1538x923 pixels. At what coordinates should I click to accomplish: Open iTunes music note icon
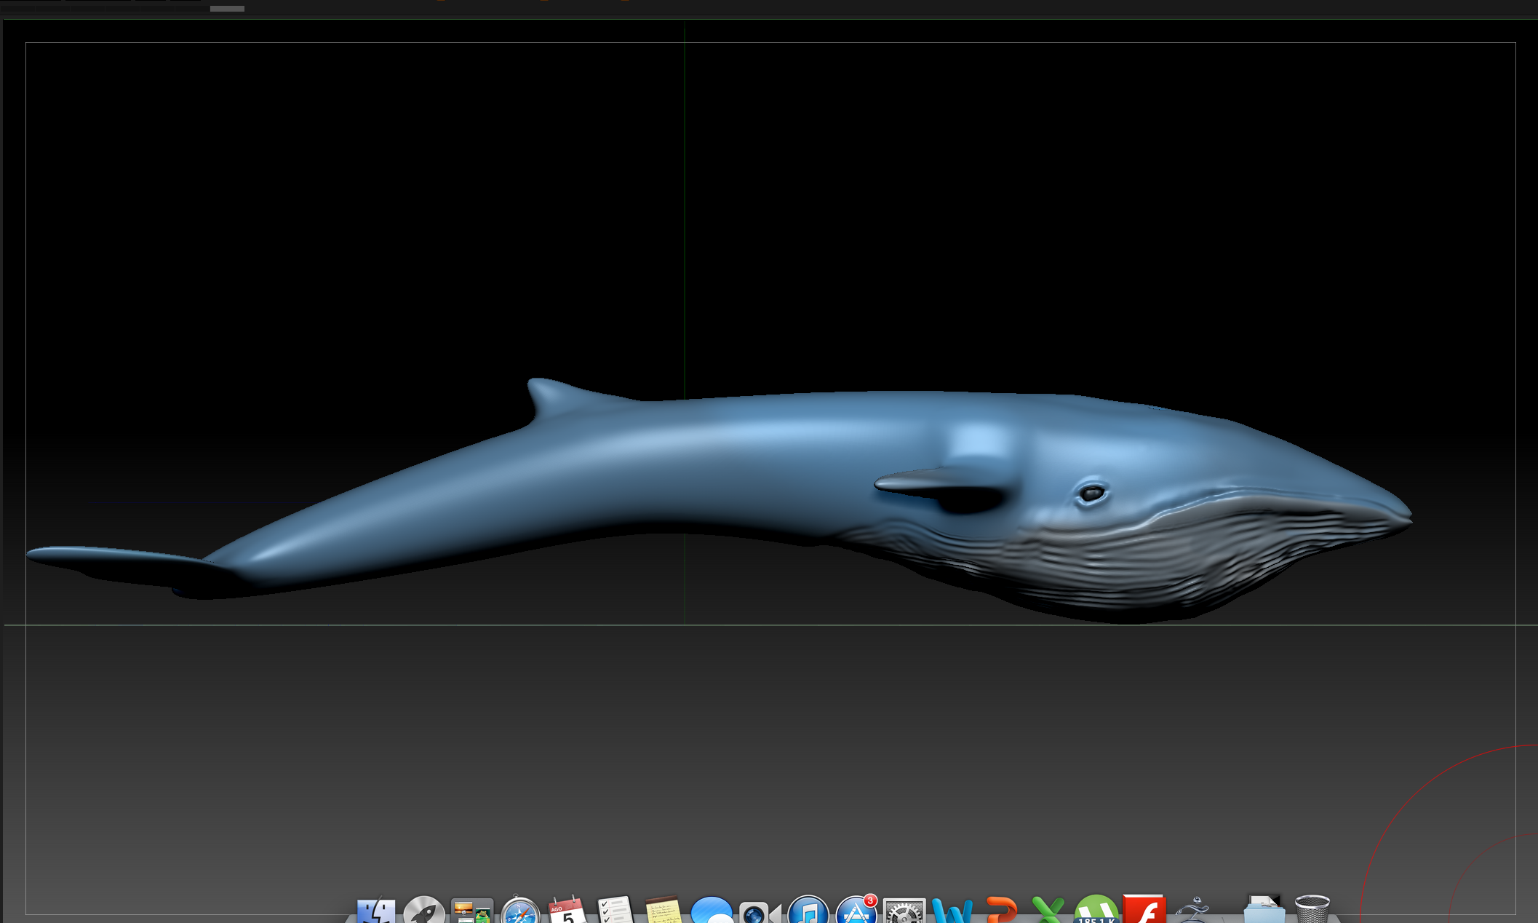[x=808, y=911]
